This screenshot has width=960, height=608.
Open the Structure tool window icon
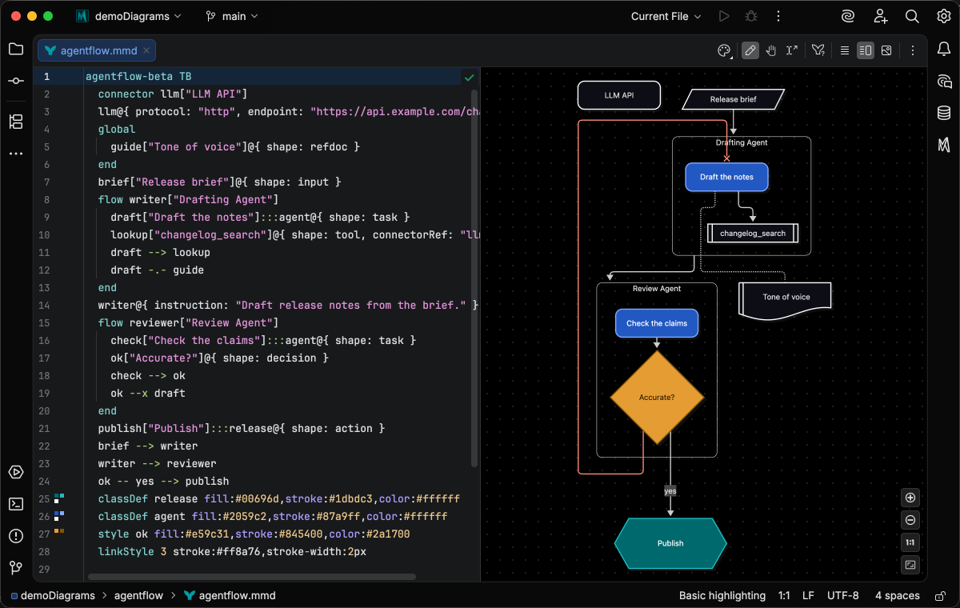tap(16, 122)
